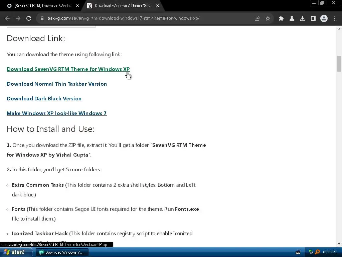Click the scrollbar down arrow
Image resolution: width=342 pixels, height=257 pixels.
coord(339,244)
